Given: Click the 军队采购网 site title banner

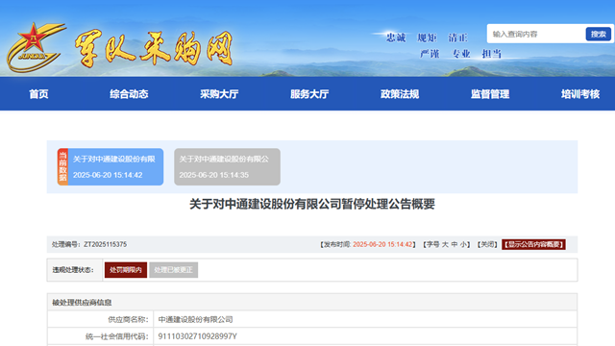Looking at the screenshot, I should 154,49.
